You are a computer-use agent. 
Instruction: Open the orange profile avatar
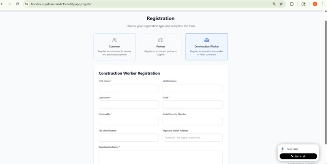[x=315, y=4]
